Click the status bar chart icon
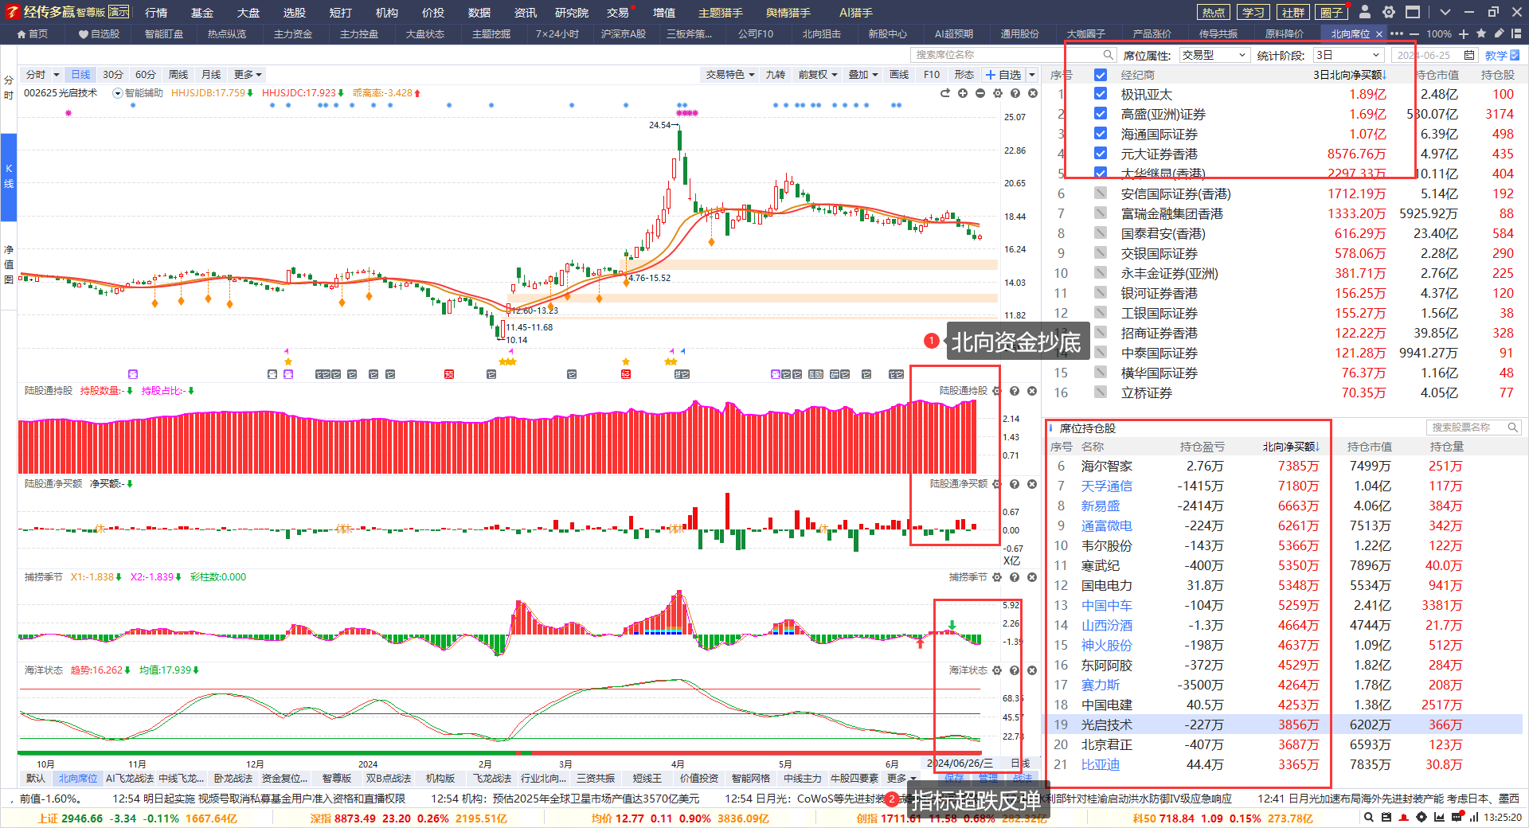Viewport: 1529px width, 828px height. tap(1439, 817)
